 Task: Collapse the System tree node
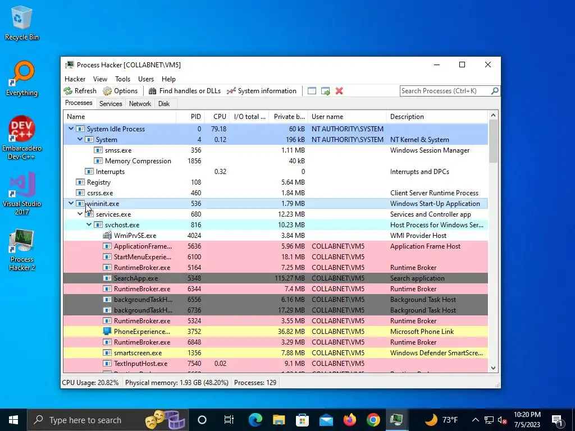pos(80,139)
